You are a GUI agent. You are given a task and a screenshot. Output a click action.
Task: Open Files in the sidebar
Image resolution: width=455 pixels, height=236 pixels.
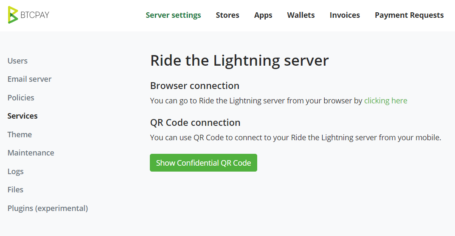pos(15,190)
